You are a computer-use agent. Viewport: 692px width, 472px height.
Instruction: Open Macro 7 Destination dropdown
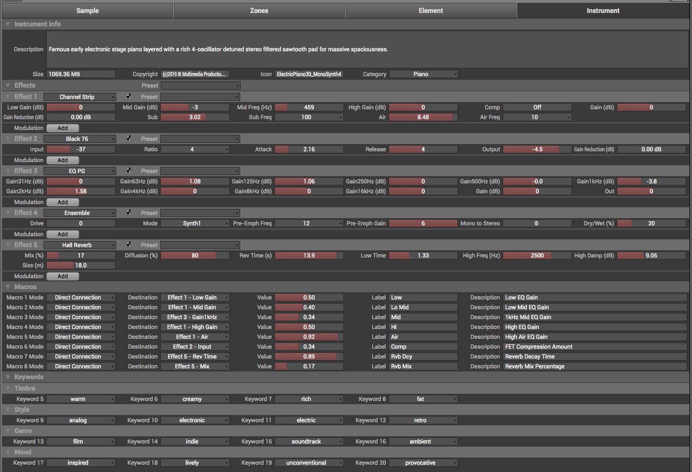[x=195, y=356]
